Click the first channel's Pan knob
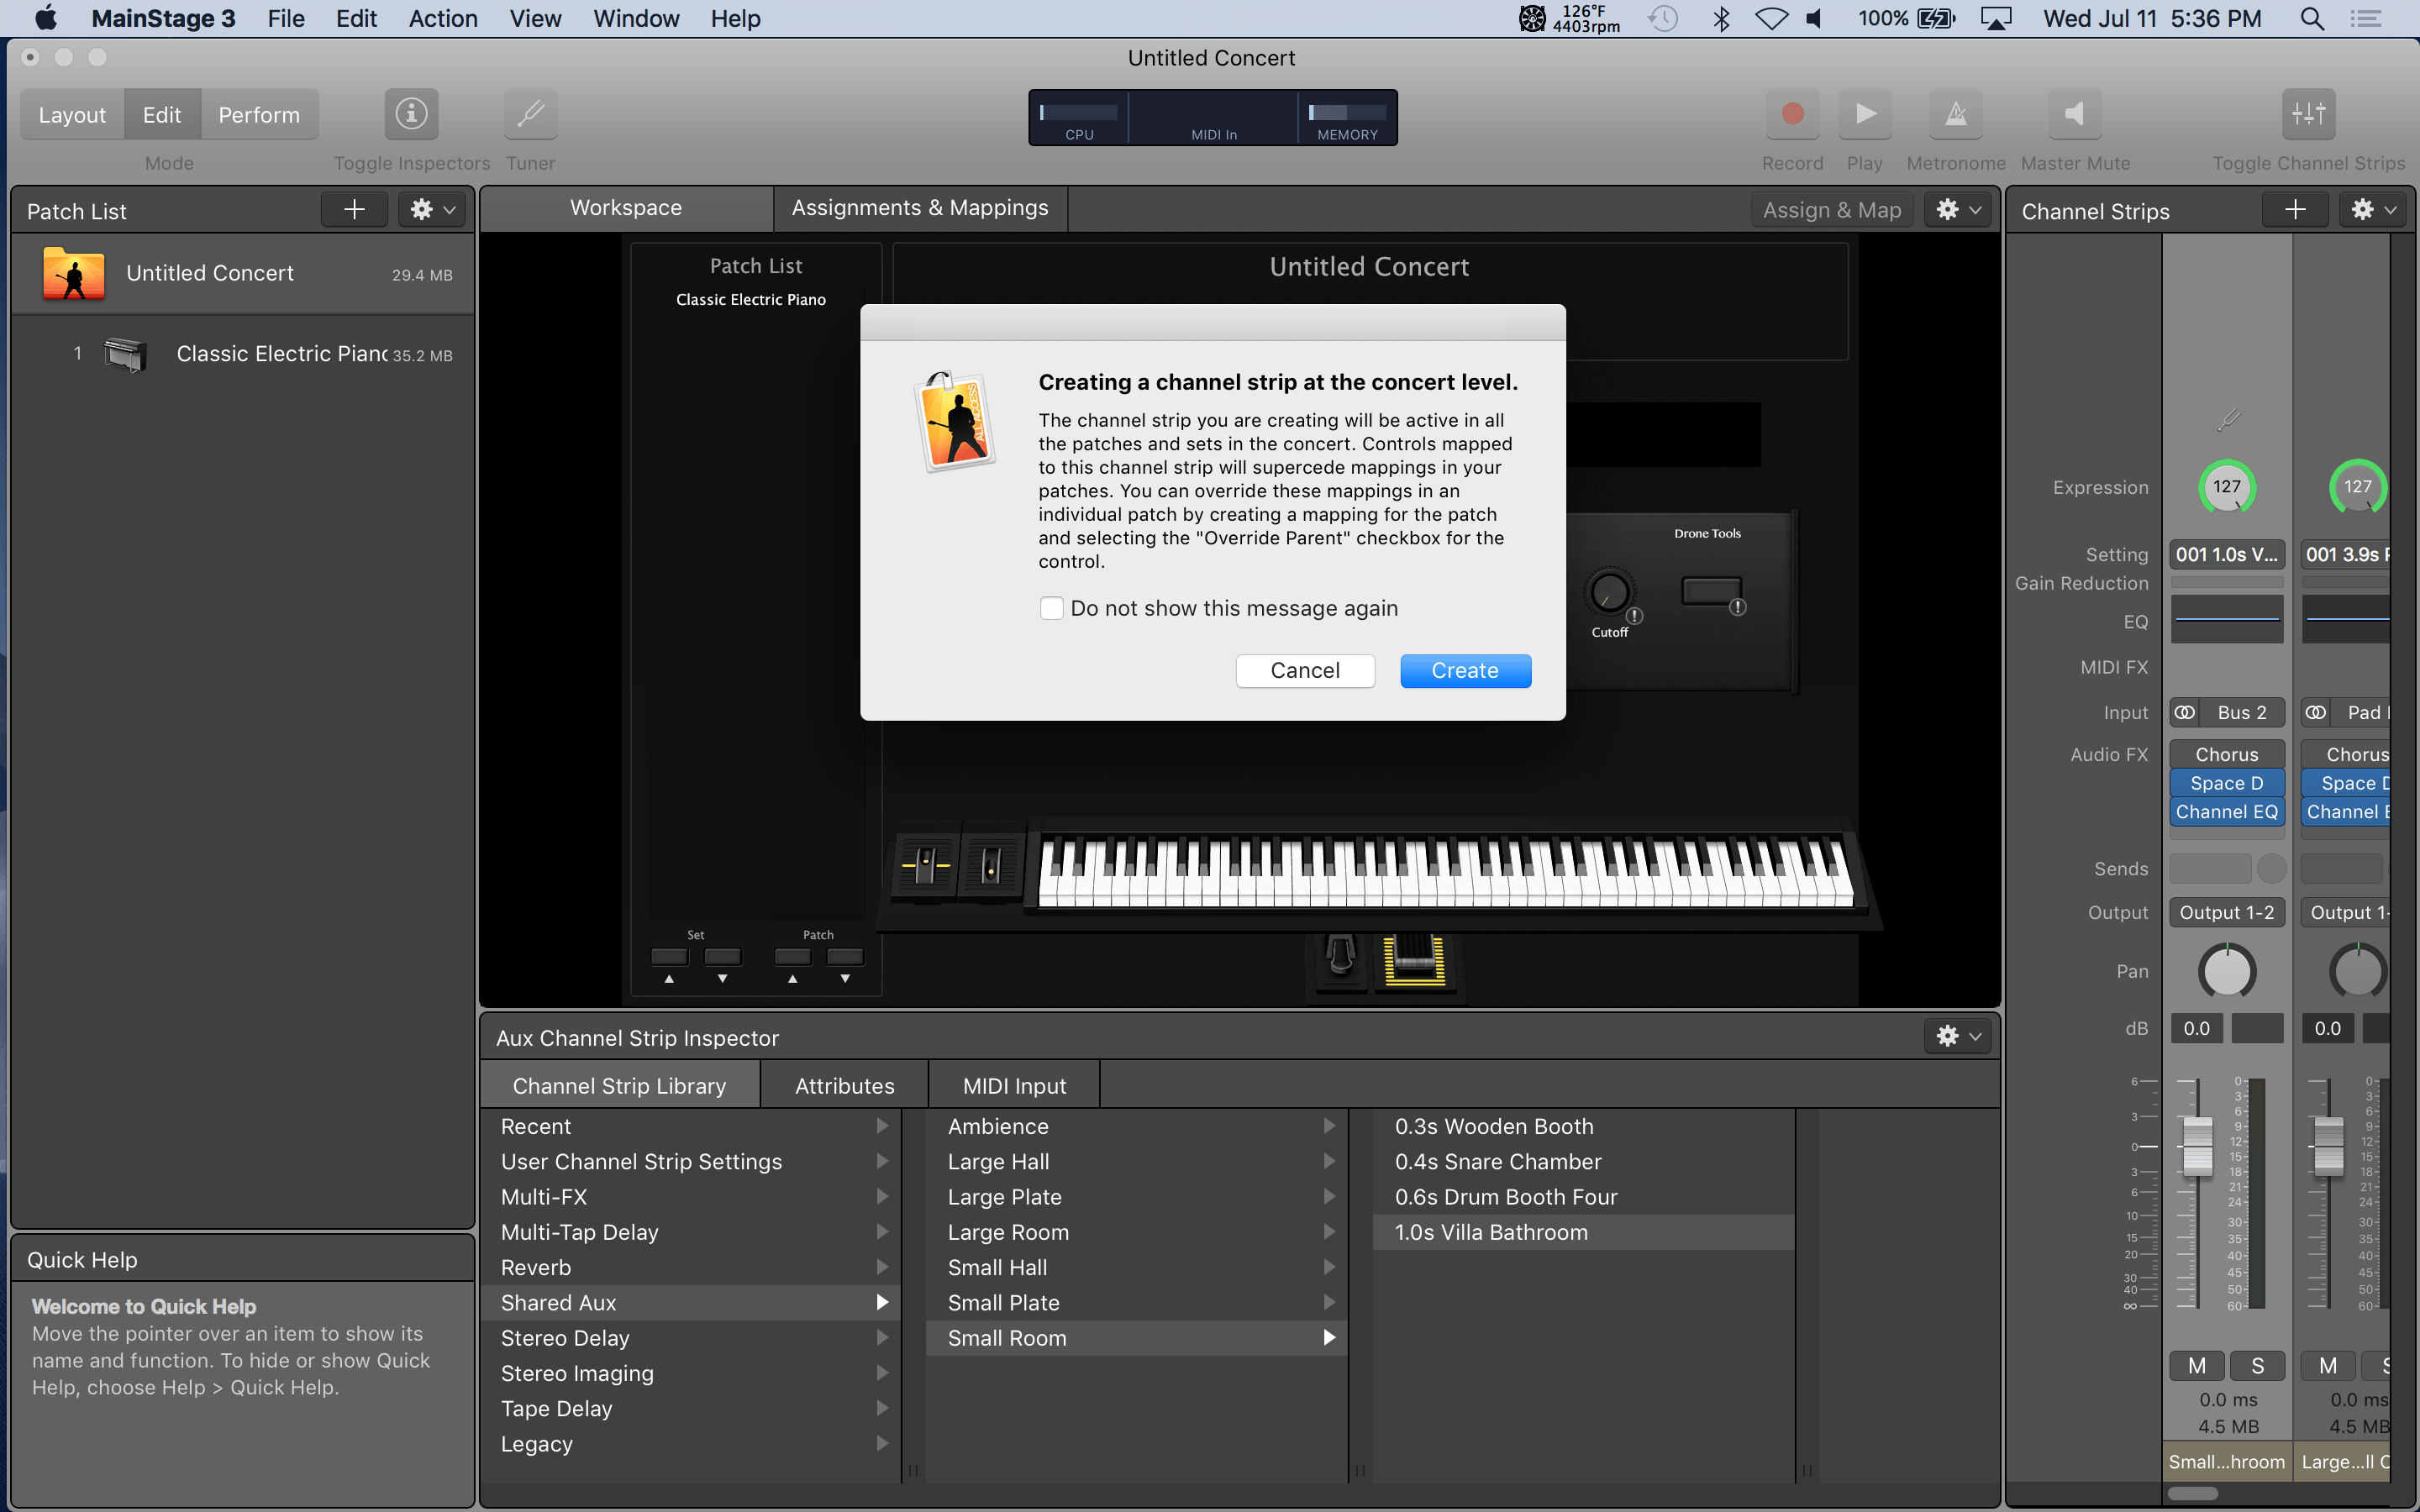This screenshot has width=2420, height=1512. 2227,971
